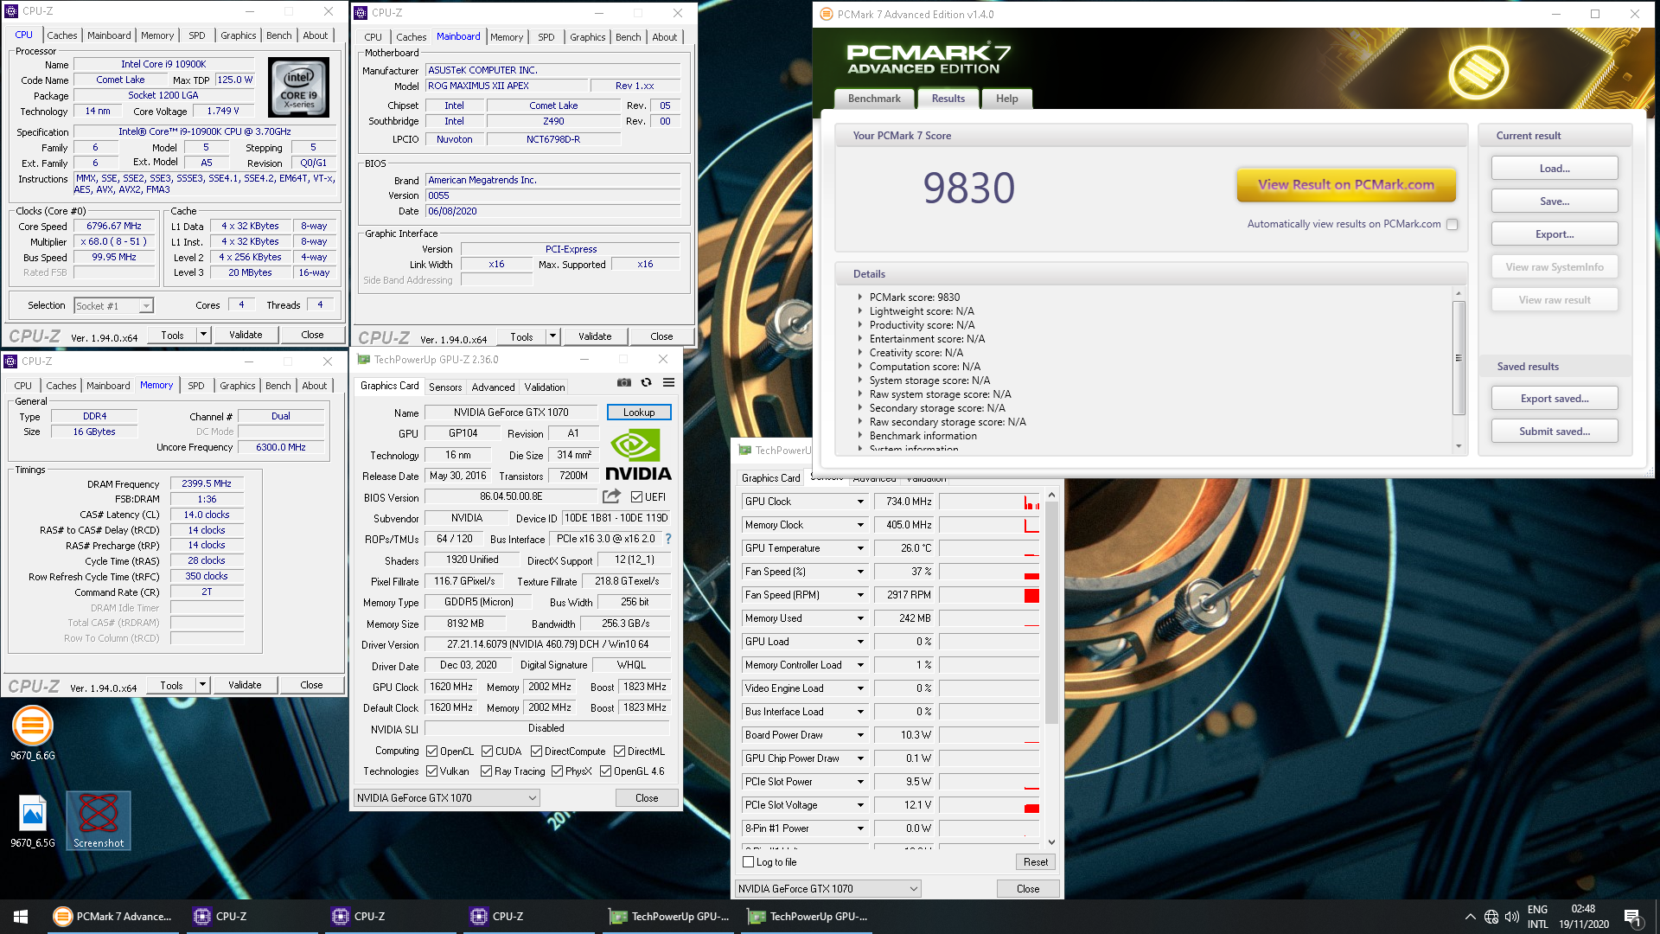Show hidden system tray icons
1660x934 pixels.
(1470, 917)
